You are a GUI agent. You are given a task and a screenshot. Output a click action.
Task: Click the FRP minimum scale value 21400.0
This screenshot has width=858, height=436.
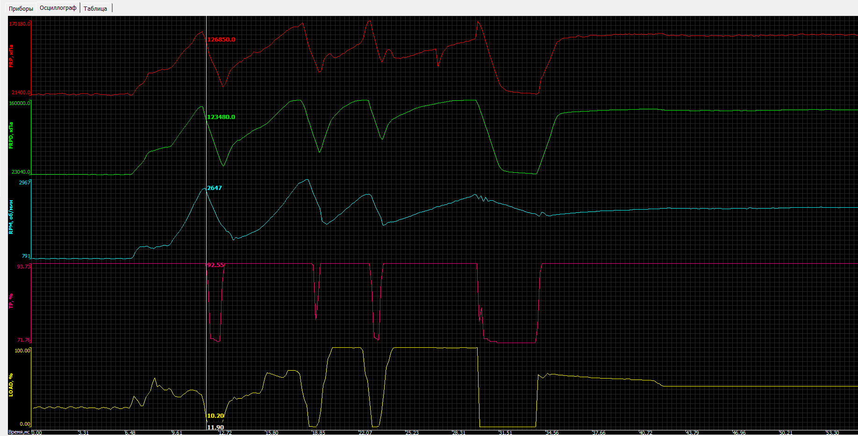coord(21,93)
